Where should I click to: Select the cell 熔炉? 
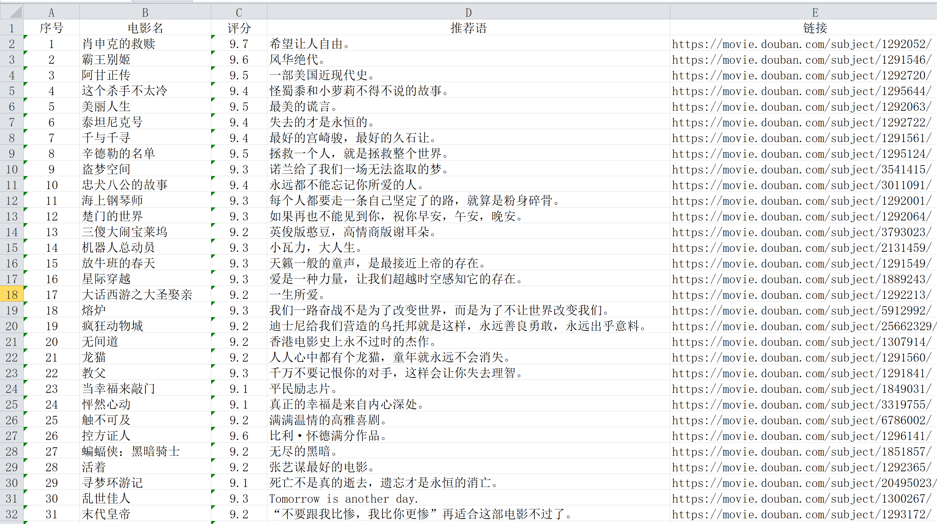click(x=145, y=310)
